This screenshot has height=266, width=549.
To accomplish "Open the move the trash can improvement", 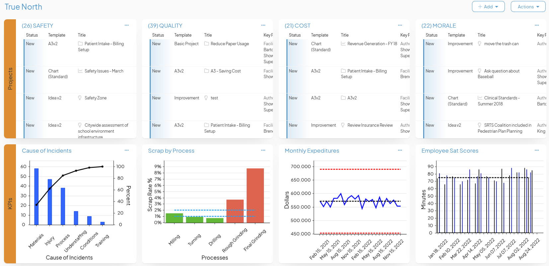I will (x=501, y=44).
